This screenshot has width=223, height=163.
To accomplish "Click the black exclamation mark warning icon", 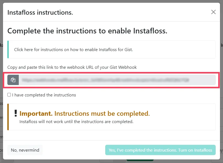I will (16, 113).
